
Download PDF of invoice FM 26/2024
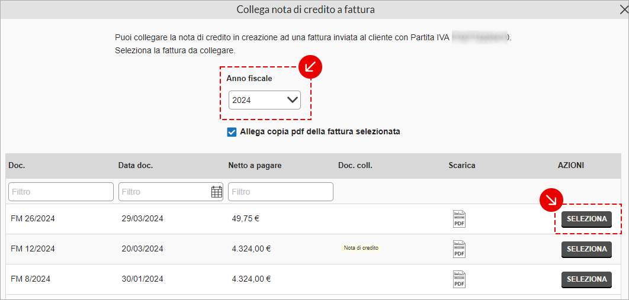459,219
